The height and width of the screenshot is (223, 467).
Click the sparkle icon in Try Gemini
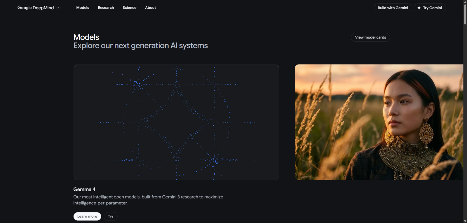coord(419,8)
